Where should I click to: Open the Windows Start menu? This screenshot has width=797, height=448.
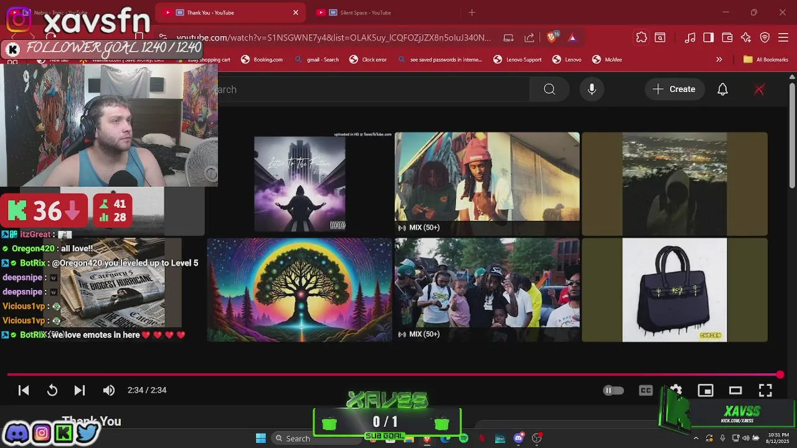(x=261, y=438)
